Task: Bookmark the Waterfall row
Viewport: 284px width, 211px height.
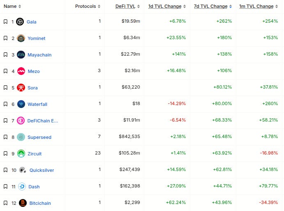Action: (x=5, y=104)
